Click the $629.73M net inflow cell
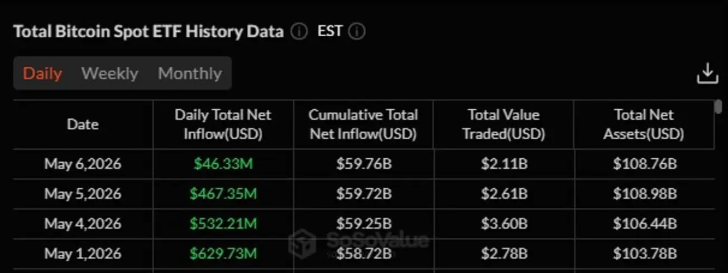The width and height of the screenshot is (728, 273). [x=223, y=253]
